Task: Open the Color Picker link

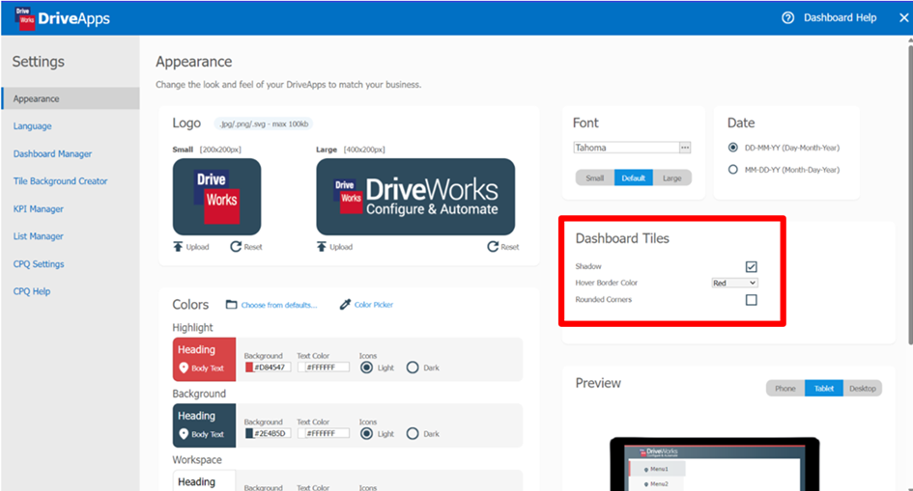Action: pyautogui.click(x=374, y=305)
